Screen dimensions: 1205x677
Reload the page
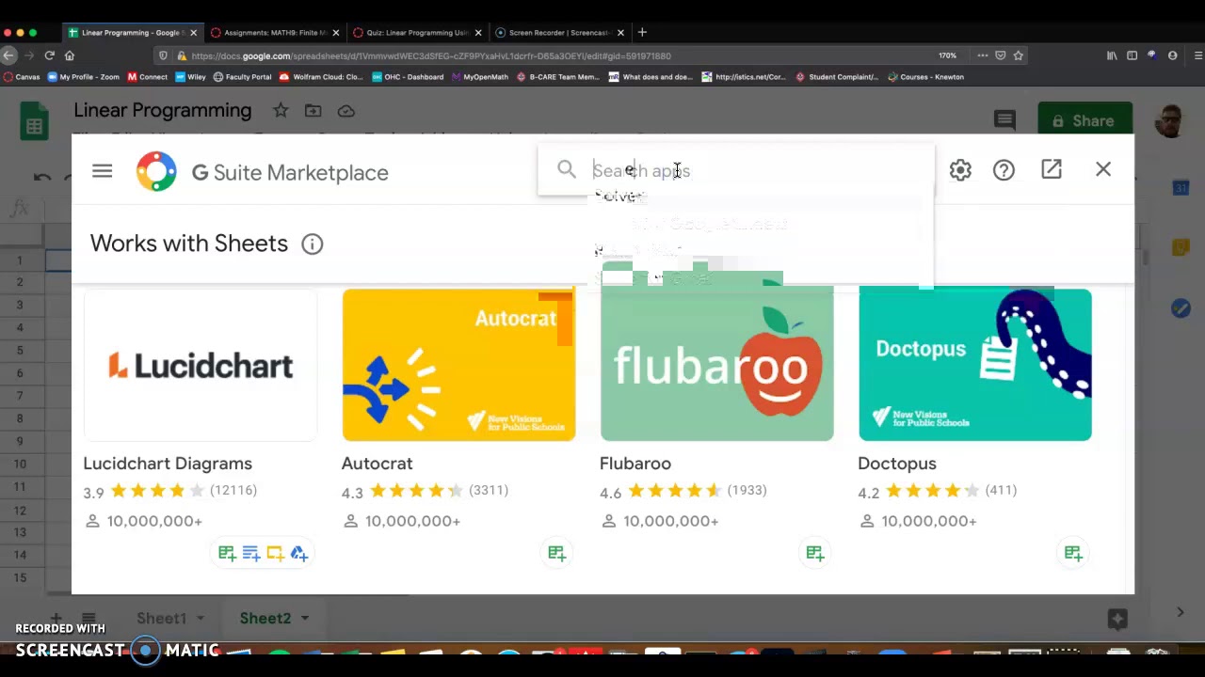click(x=49, y=55)
